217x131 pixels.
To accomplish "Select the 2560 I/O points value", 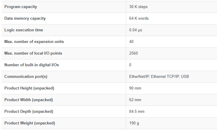I will 133,53.
